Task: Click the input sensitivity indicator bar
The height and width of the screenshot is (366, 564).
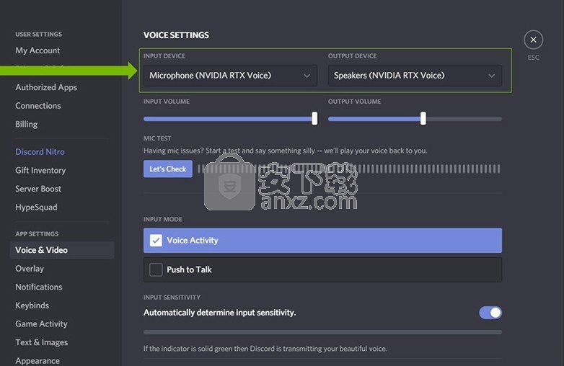Action: [x=322, y=332]
